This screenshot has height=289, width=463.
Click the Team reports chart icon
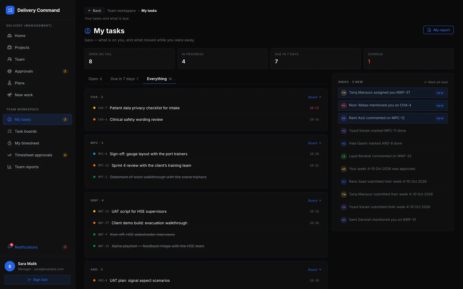pos(10,167)
